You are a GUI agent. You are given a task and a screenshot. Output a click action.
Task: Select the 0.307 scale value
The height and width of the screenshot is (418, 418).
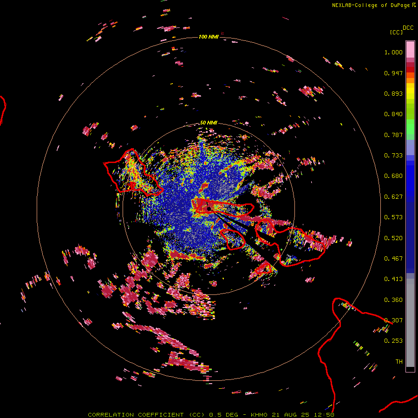coord(393,320)
